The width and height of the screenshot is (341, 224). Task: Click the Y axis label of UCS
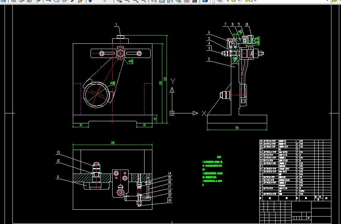click(x=173, y=81)
